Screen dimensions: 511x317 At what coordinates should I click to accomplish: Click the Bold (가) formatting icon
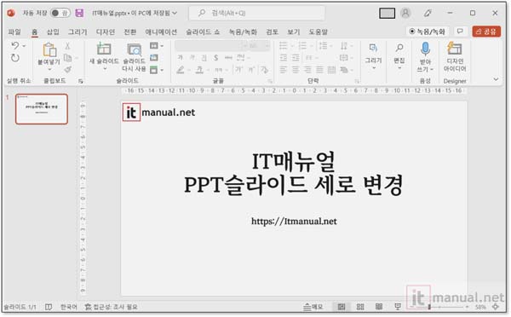[181, 58]
